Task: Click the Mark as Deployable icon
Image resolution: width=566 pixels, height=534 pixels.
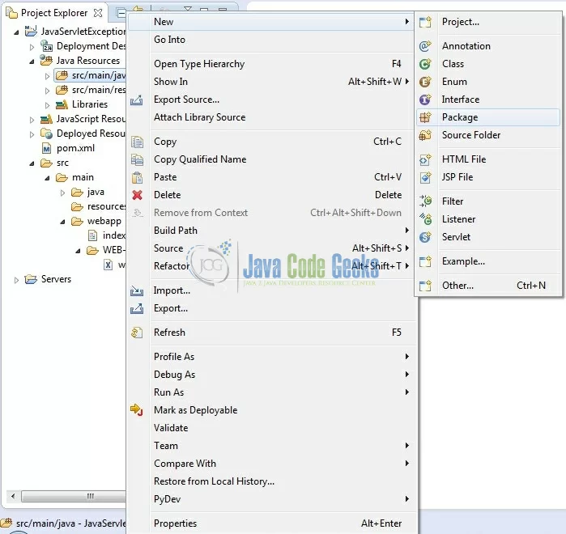Action: [137, 409]
